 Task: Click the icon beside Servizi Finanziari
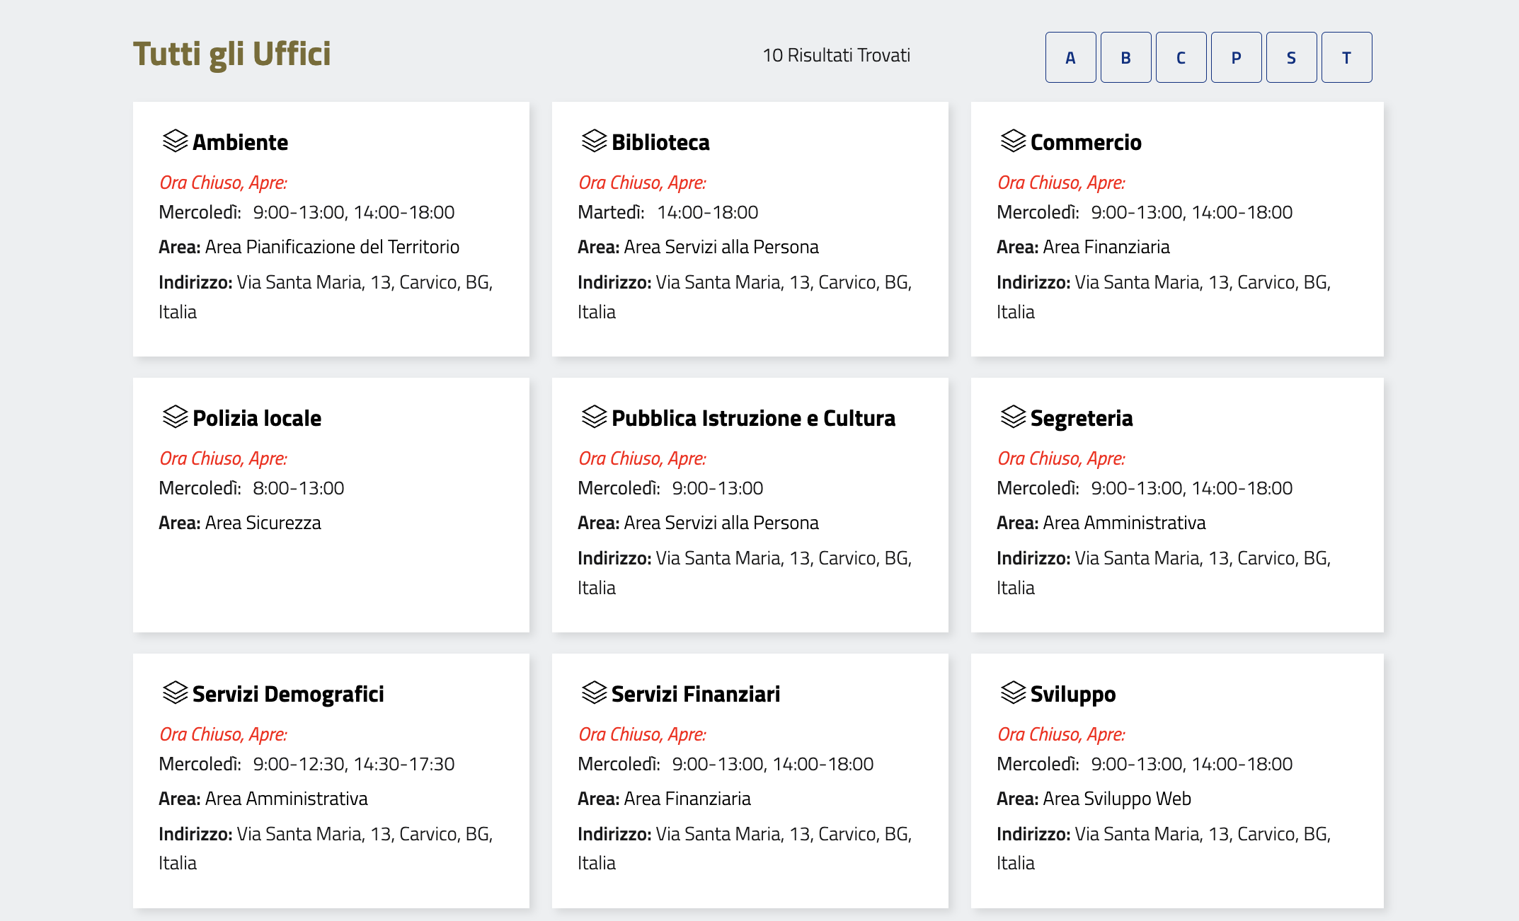pyautogui.click(x=594, y=693)
